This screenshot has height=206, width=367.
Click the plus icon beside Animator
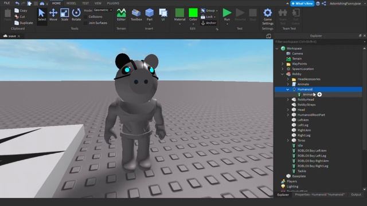coord(319,94)
